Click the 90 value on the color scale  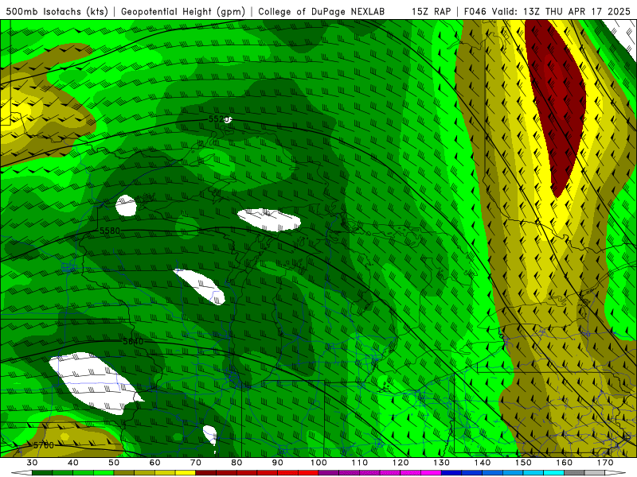point(277,463)
